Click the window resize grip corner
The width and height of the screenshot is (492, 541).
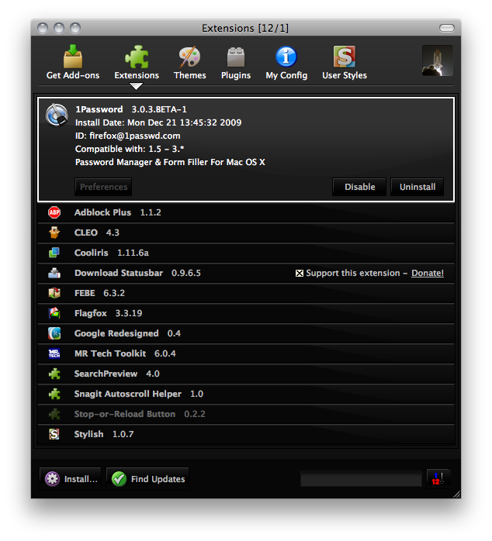(456, 494)
